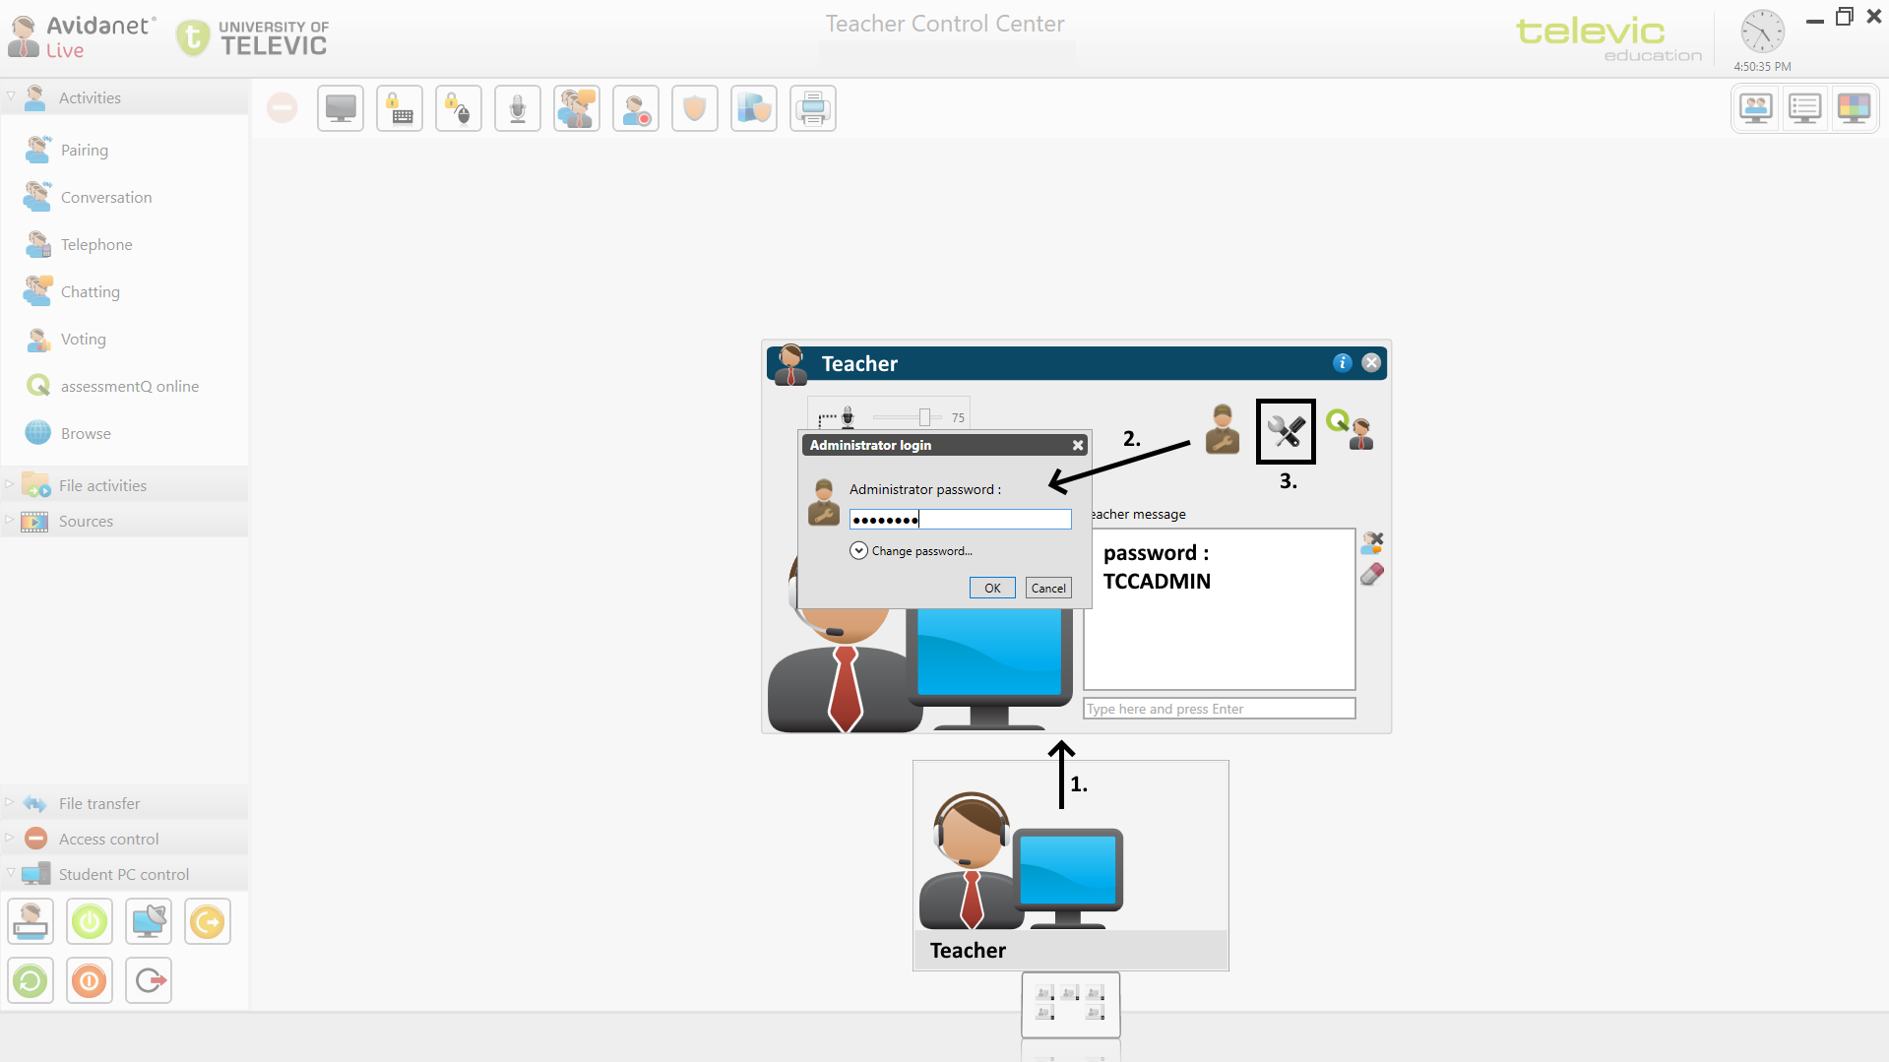Click the monitor with satellite dish icon
The width and height of the screenshot is (1889, 1062).
coord(149,922)
